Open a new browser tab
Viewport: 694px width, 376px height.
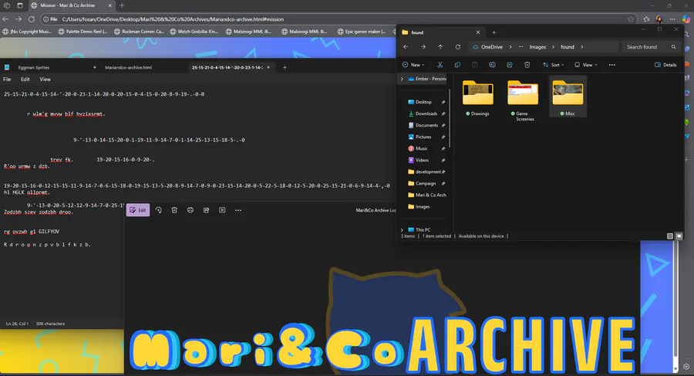122,5
